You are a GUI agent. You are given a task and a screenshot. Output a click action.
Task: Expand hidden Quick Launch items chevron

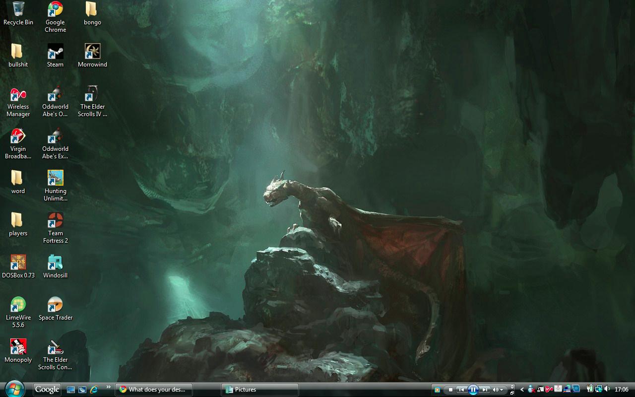pyautogui.click(x=108, y=387)
